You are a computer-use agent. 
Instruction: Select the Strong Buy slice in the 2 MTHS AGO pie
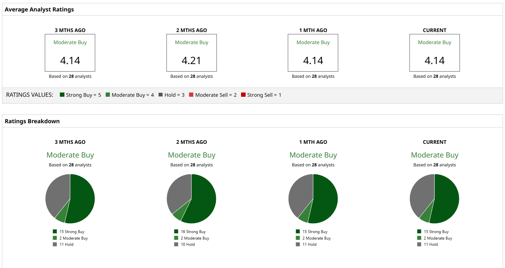coord(203,199)
